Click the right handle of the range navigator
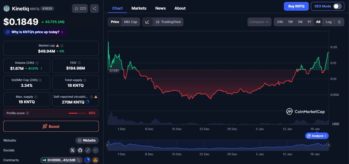The height and width of the screenshot is (164, 349). click(x=328, y=145)
